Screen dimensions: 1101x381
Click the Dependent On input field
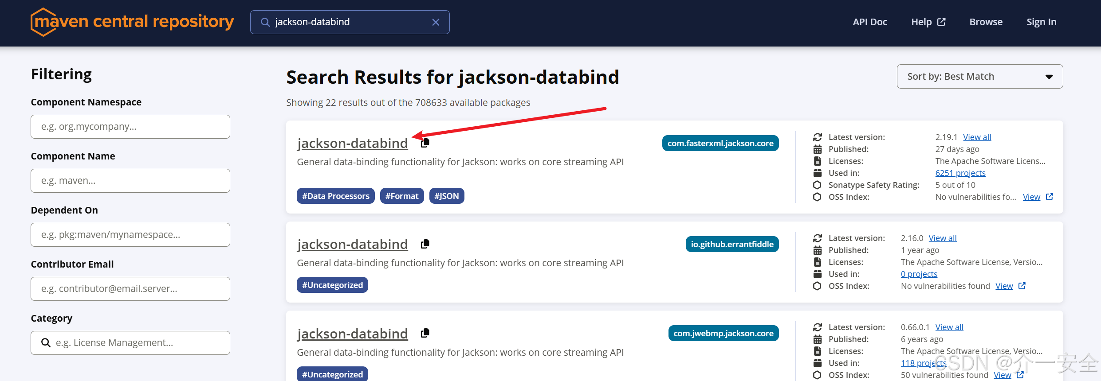[130, 235]
